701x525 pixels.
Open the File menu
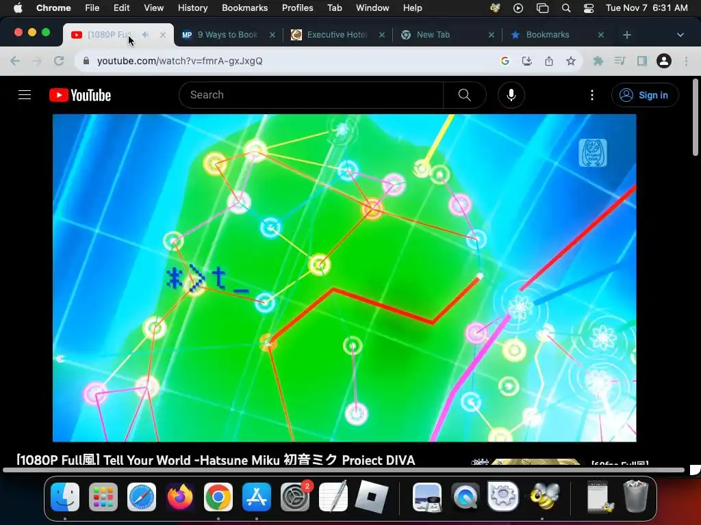pos(92,8)
